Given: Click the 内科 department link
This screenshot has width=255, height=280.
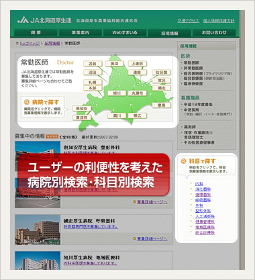Looking at the screenshot, I should (199, 184).
